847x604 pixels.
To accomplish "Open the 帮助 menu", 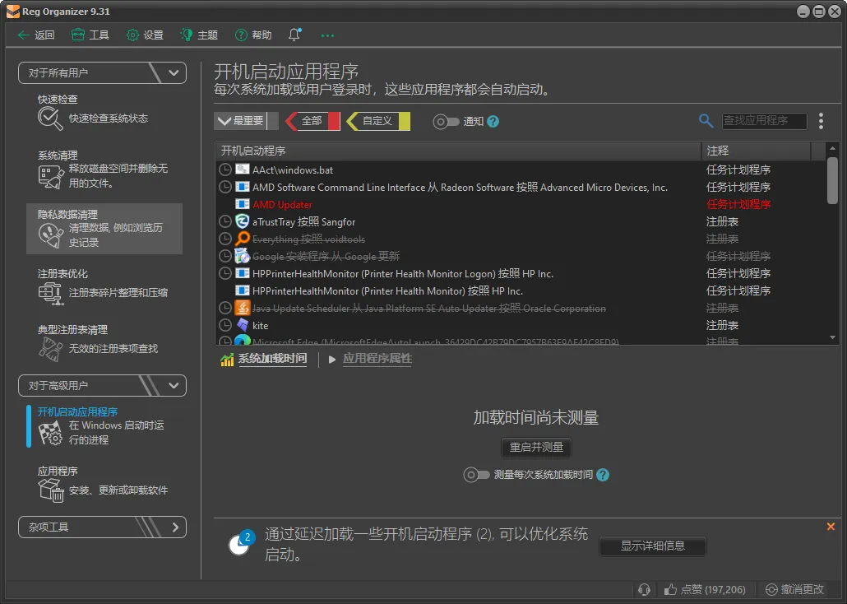I will (253, 35).
